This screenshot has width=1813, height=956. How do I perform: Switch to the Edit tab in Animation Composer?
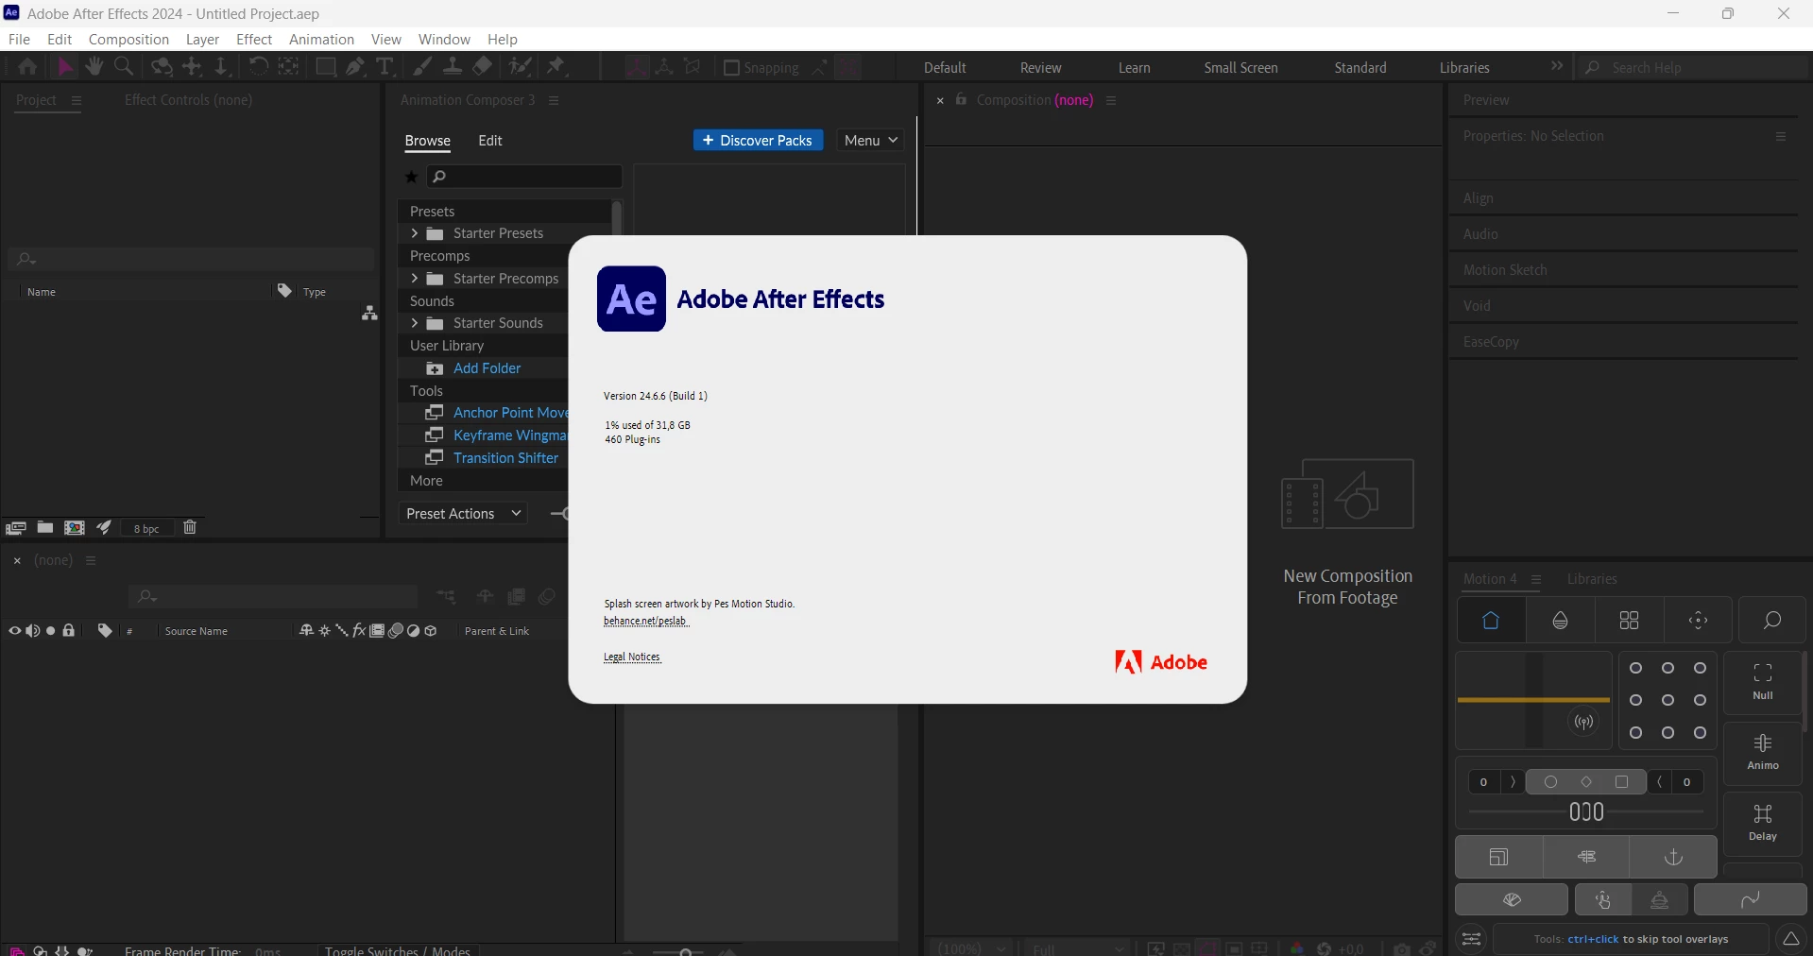click(x=490, y=140)
